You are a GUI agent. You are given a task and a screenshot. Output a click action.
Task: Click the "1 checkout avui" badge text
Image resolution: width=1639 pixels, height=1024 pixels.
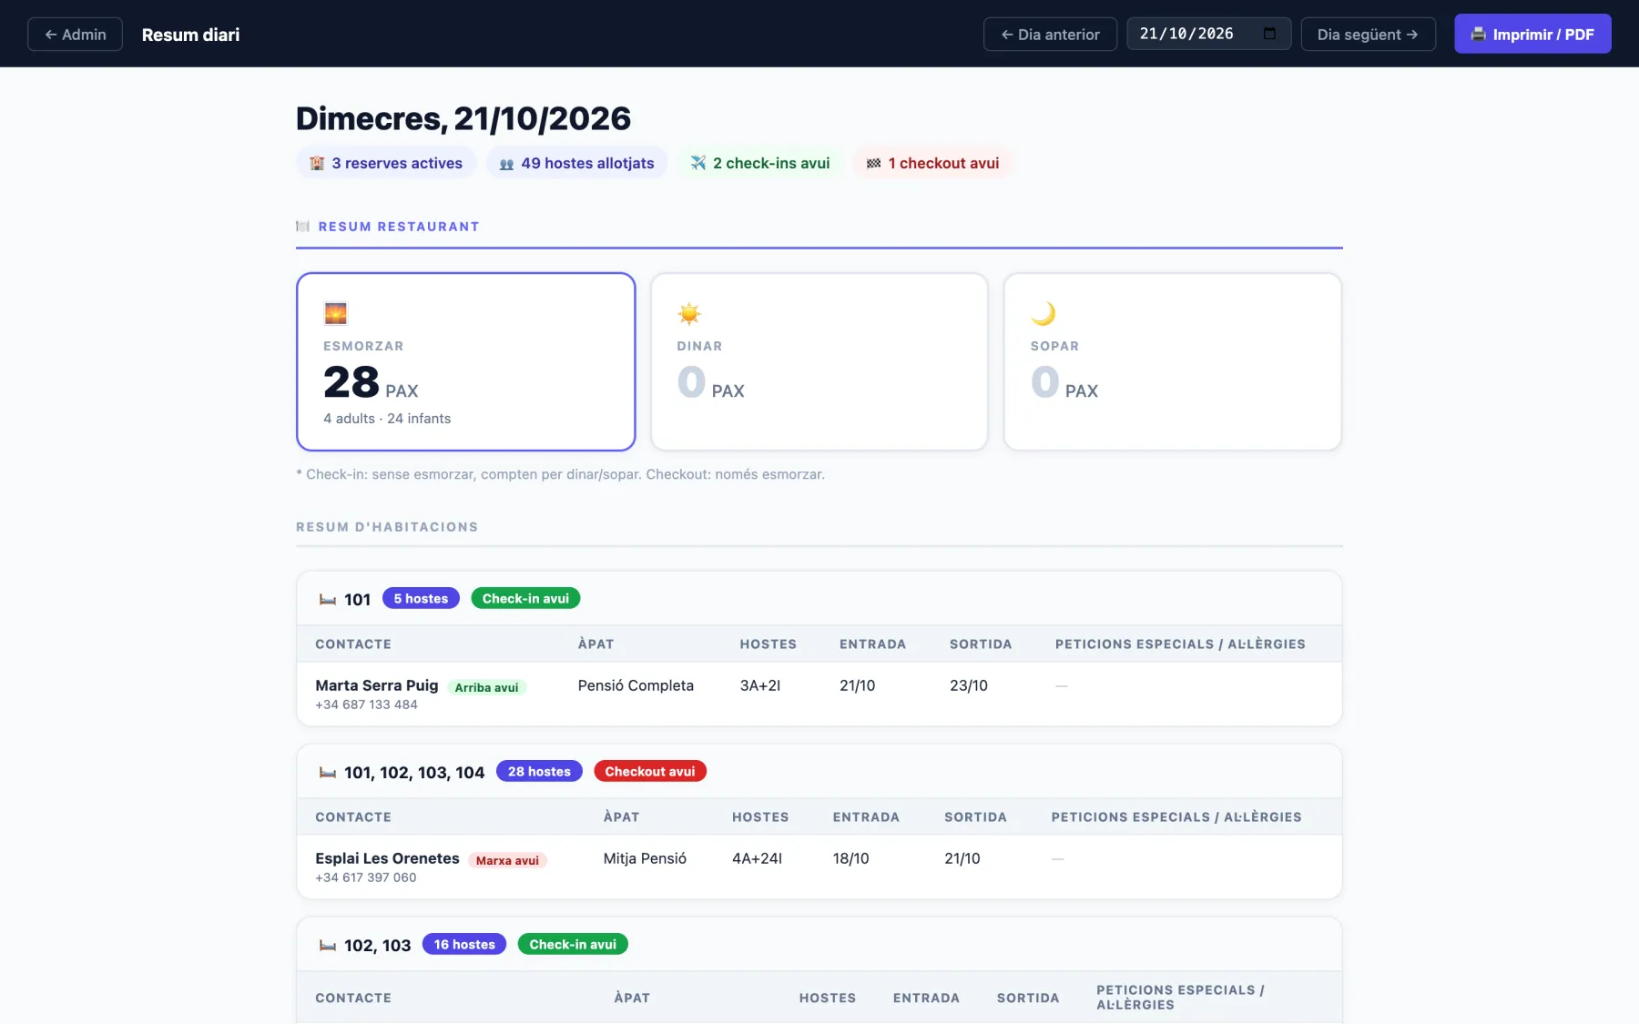[943, 163]
